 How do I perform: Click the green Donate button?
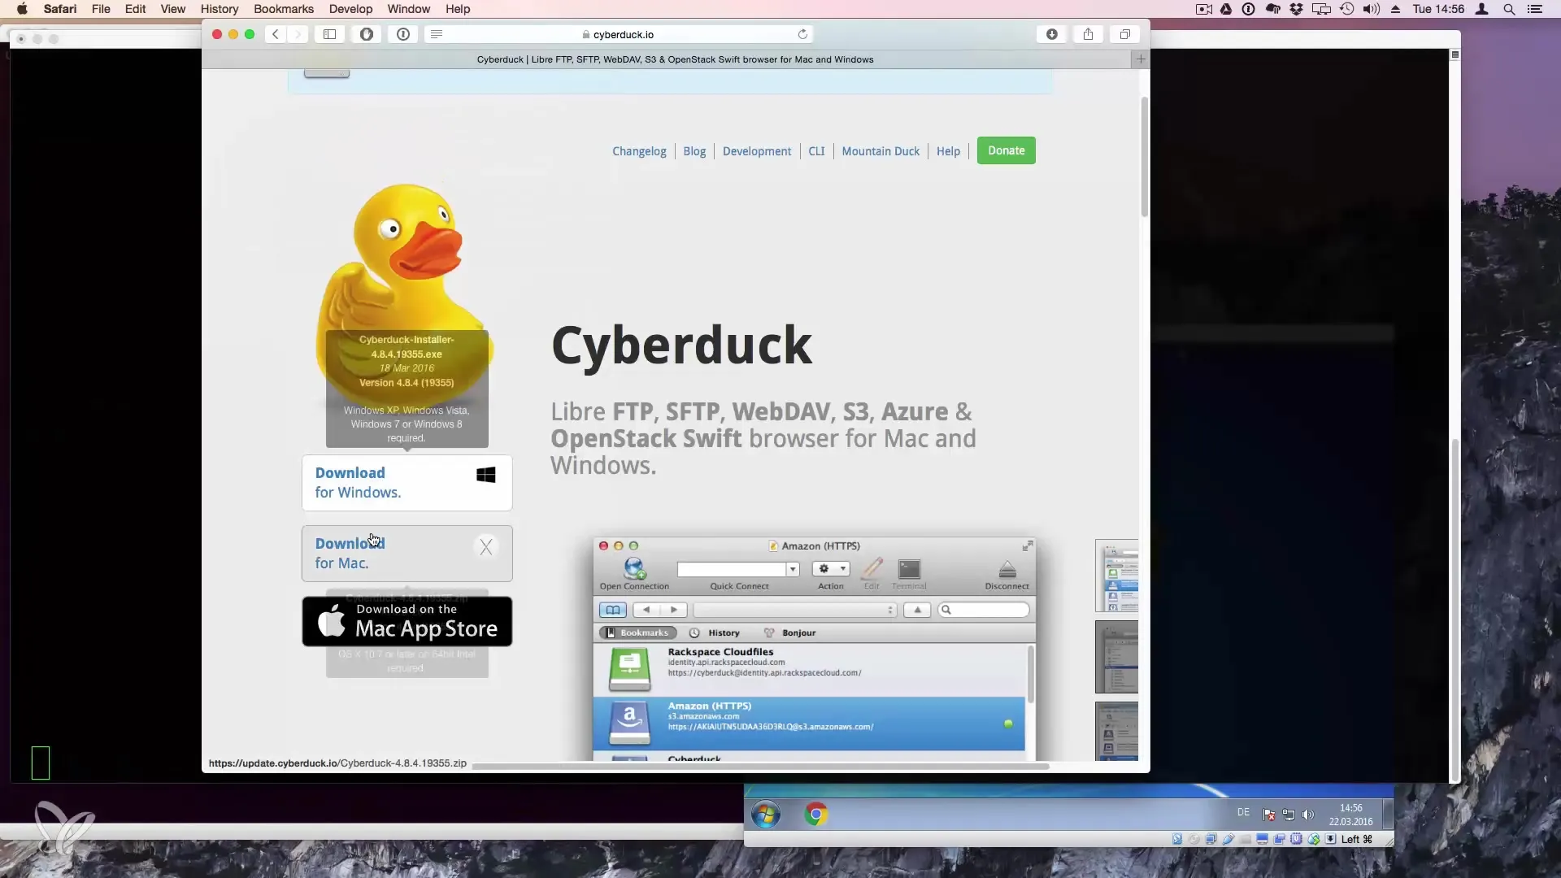click(1007, 150)
